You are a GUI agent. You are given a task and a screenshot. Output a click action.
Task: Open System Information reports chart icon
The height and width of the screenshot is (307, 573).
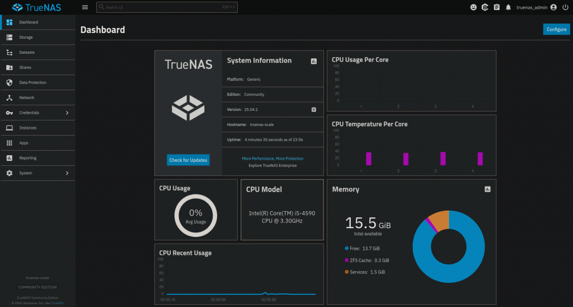click(314, 61)
